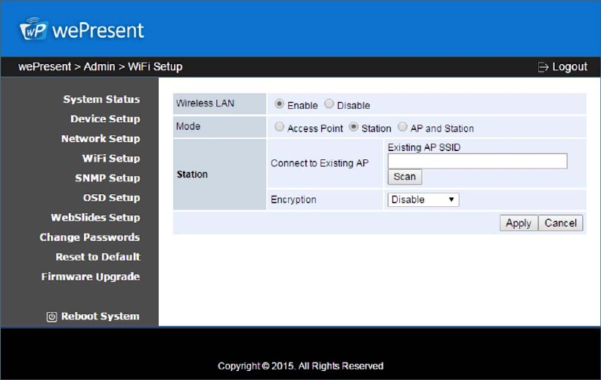Open the Encryption dropdown

tap(423, 199)
